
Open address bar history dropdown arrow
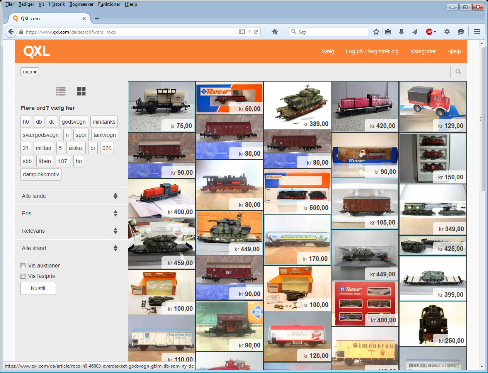[x=249, y=32]
